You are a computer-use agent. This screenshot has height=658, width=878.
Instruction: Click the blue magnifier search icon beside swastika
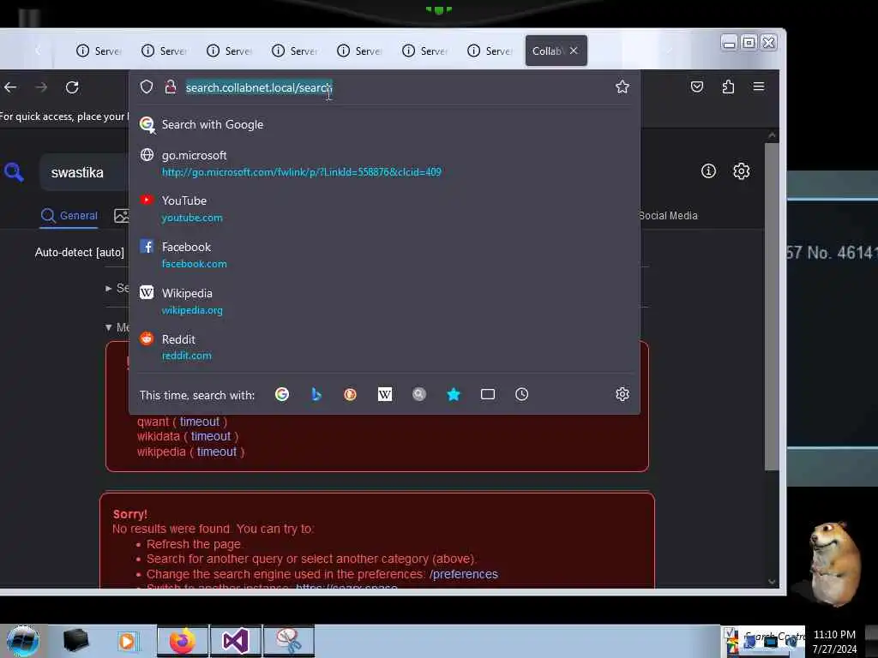click(14, 171)
